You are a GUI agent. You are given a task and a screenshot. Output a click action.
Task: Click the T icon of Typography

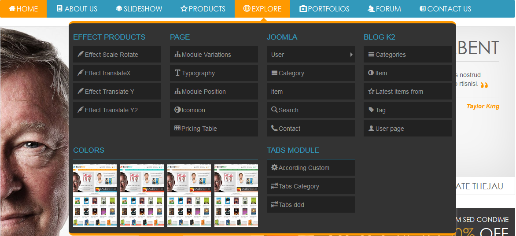[177, 73]
